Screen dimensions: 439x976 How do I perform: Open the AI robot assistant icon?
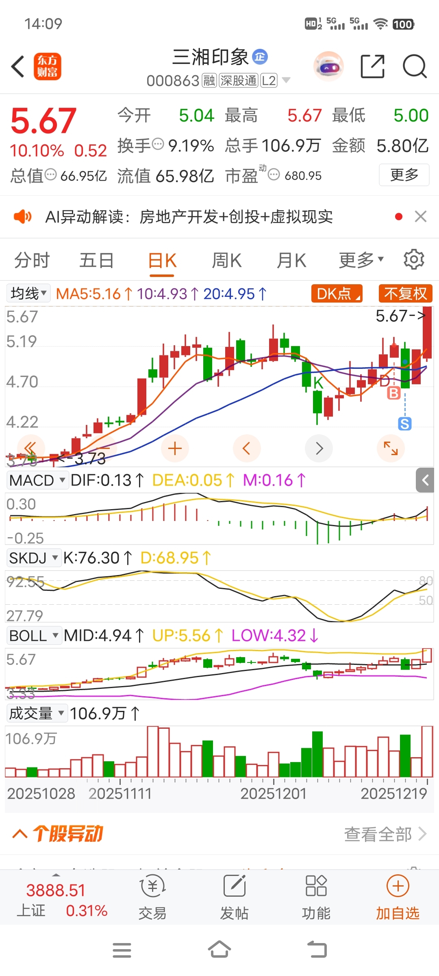click(x=328, y=66)
